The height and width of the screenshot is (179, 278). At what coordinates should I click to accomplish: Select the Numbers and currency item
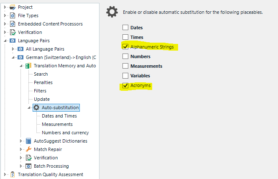tap(65, 133)
